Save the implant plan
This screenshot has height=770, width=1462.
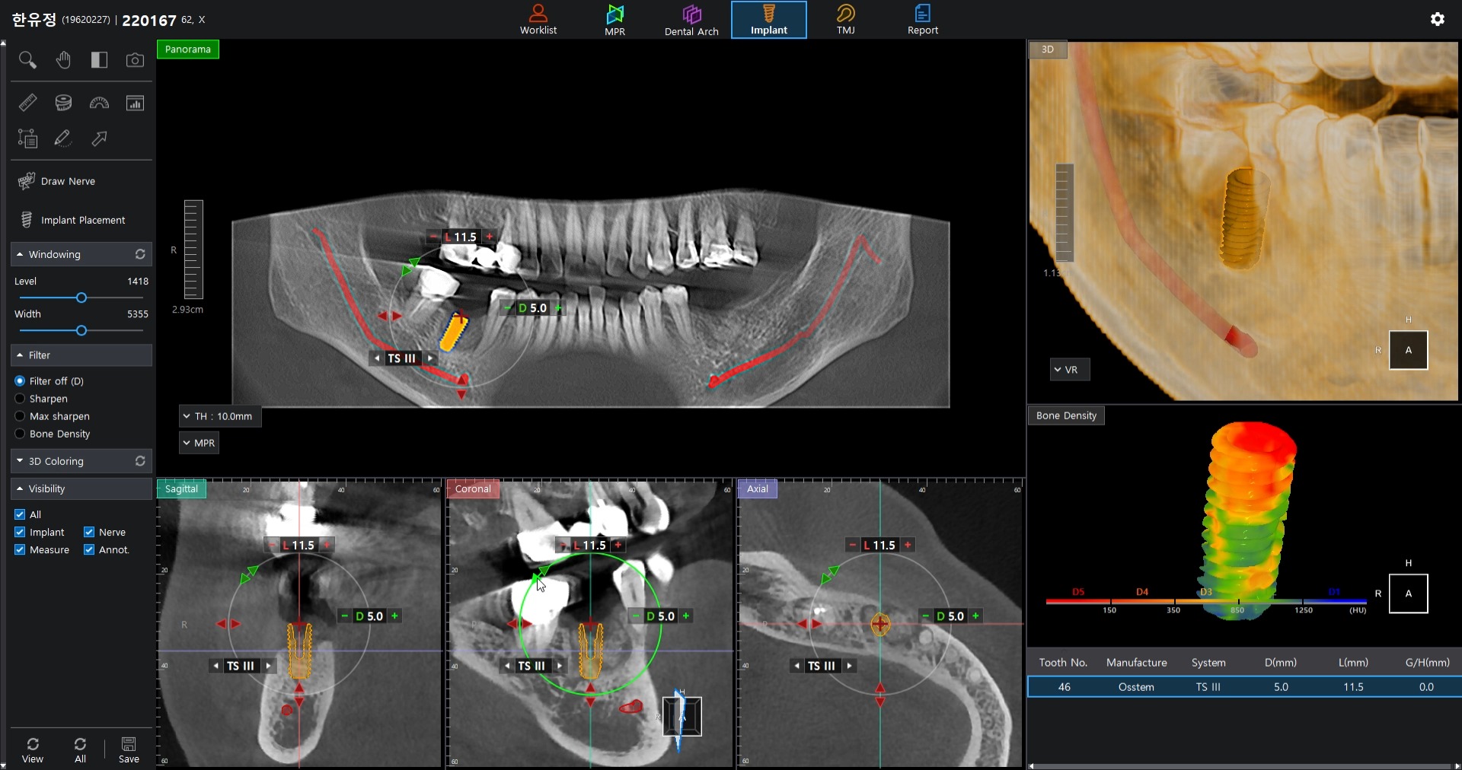[x=129, y=750]
